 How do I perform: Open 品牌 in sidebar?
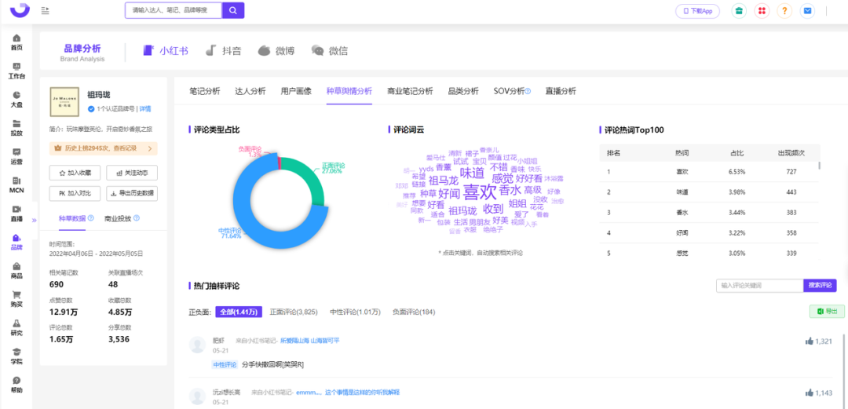pos(16,242)
